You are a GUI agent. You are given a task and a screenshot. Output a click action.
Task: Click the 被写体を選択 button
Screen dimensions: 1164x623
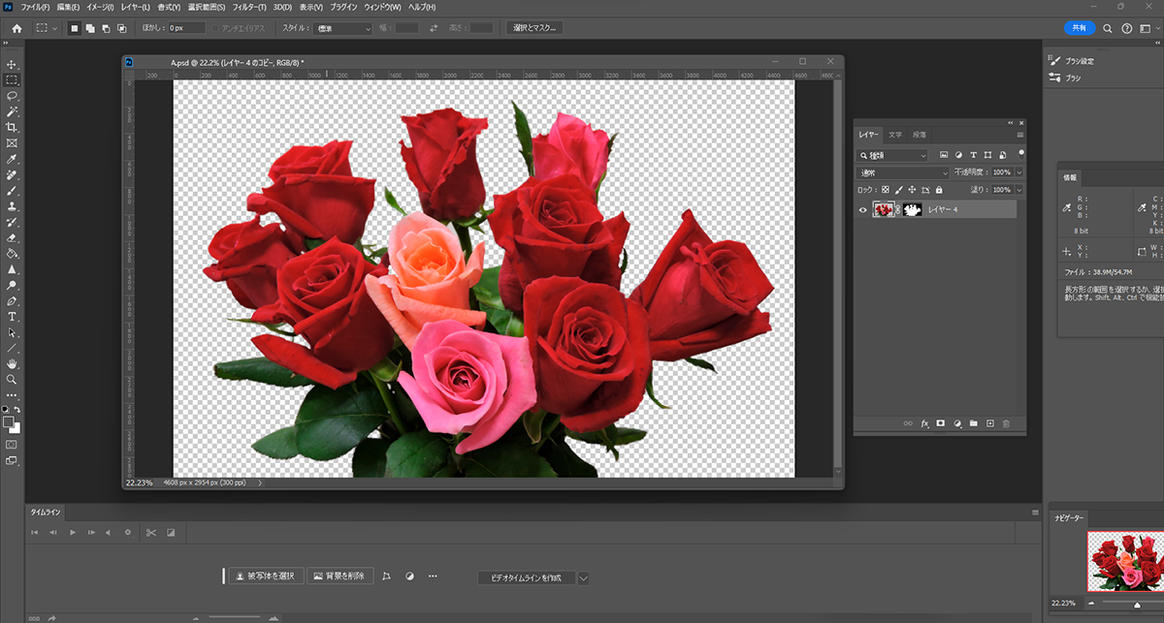coord(266,576)
